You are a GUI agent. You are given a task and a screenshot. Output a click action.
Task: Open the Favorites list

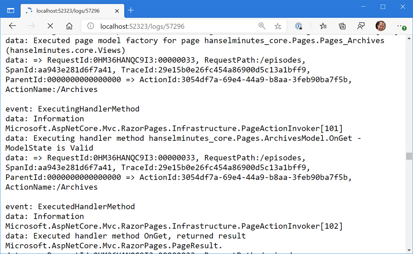point(322,26)
